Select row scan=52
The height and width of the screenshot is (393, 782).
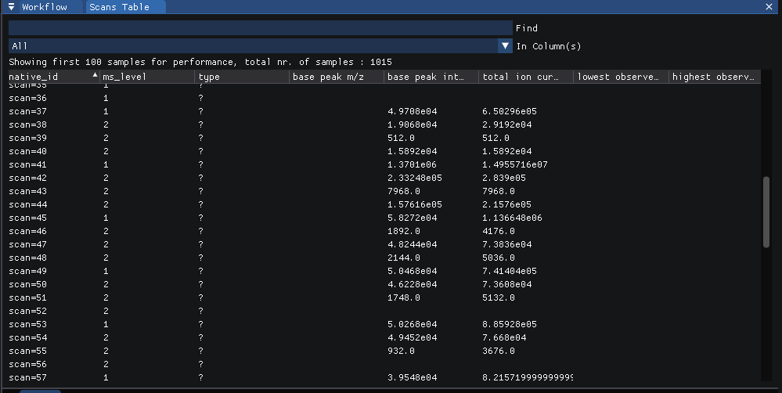pyautogui.click(x=384, y=311)
